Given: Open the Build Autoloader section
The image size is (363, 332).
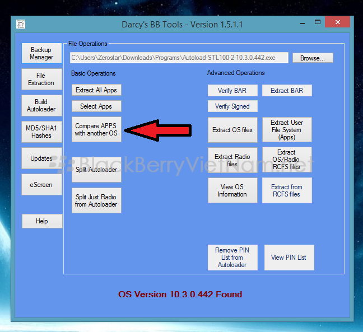Looking at the screenshot, I should 41,105.
